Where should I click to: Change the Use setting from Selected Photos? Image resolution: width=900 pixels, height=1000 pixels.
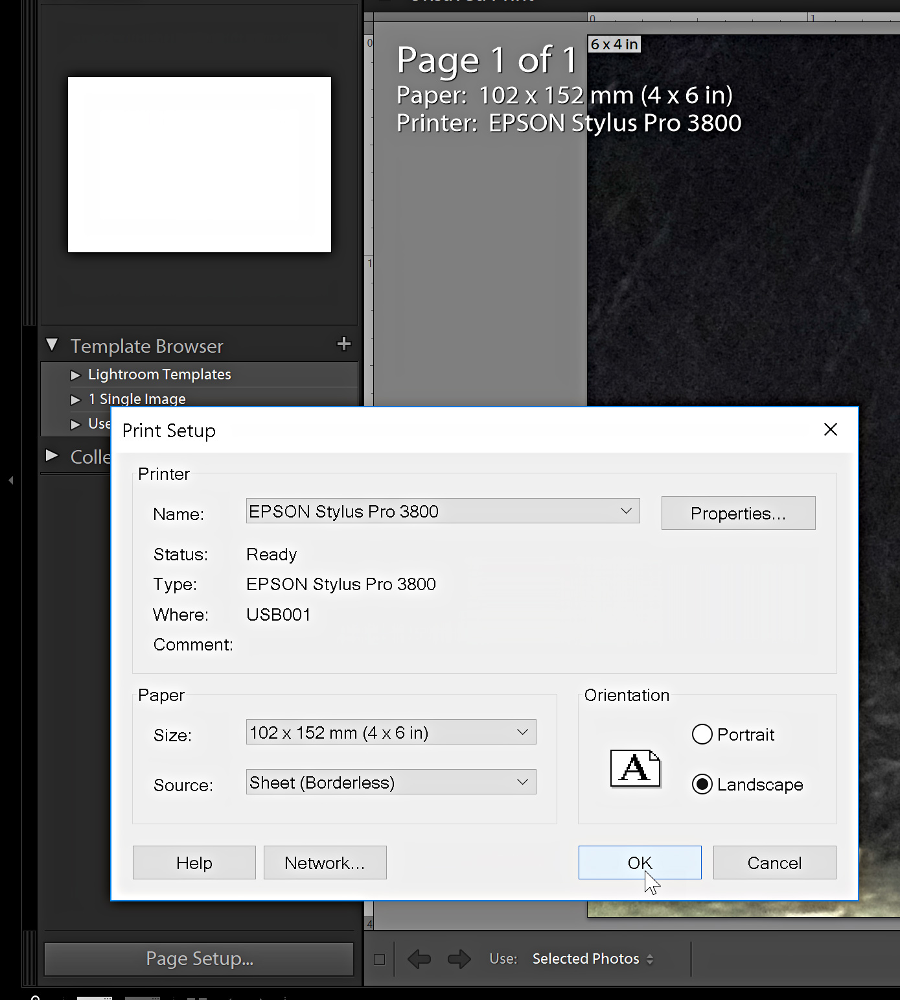(592, 958)
